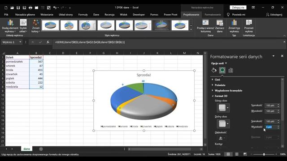Open the Name Box dropdown arrow
This screenshot has width=287, height=161.
coord(20,42)
